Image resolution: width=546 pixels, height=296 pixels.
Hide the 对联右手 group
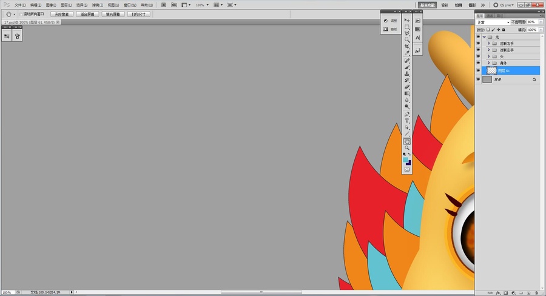[478, 44]
